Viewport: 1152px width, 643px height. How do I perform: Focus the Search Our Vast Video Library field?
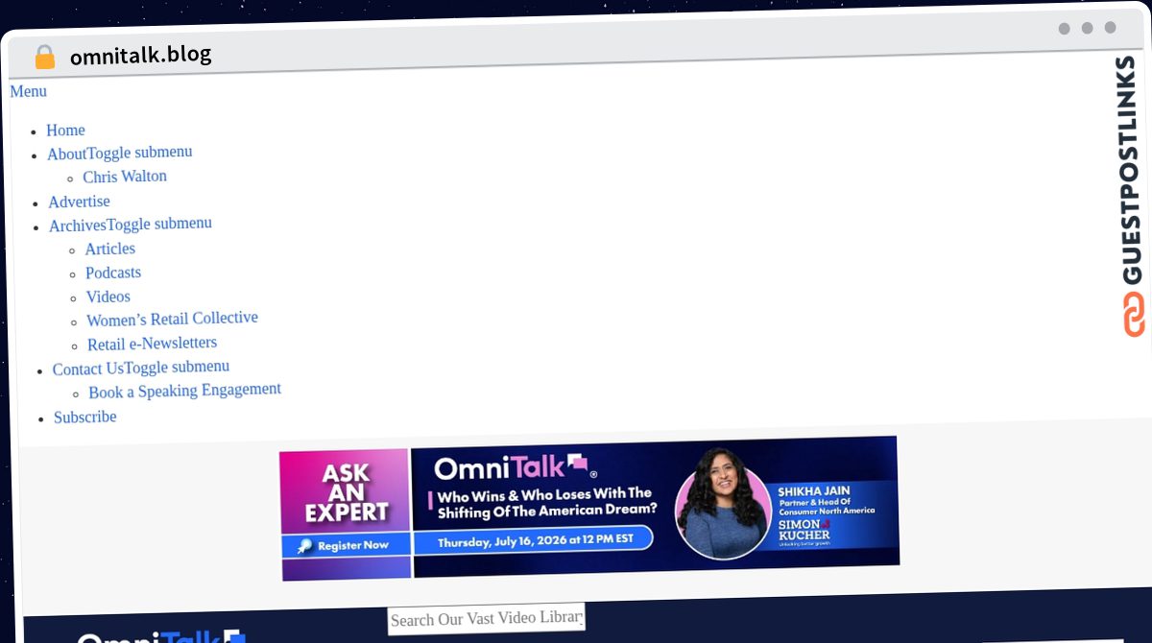[486, 620]
